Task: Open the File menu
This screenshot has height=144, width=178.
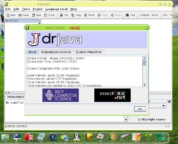Action: tap(8, 9)
